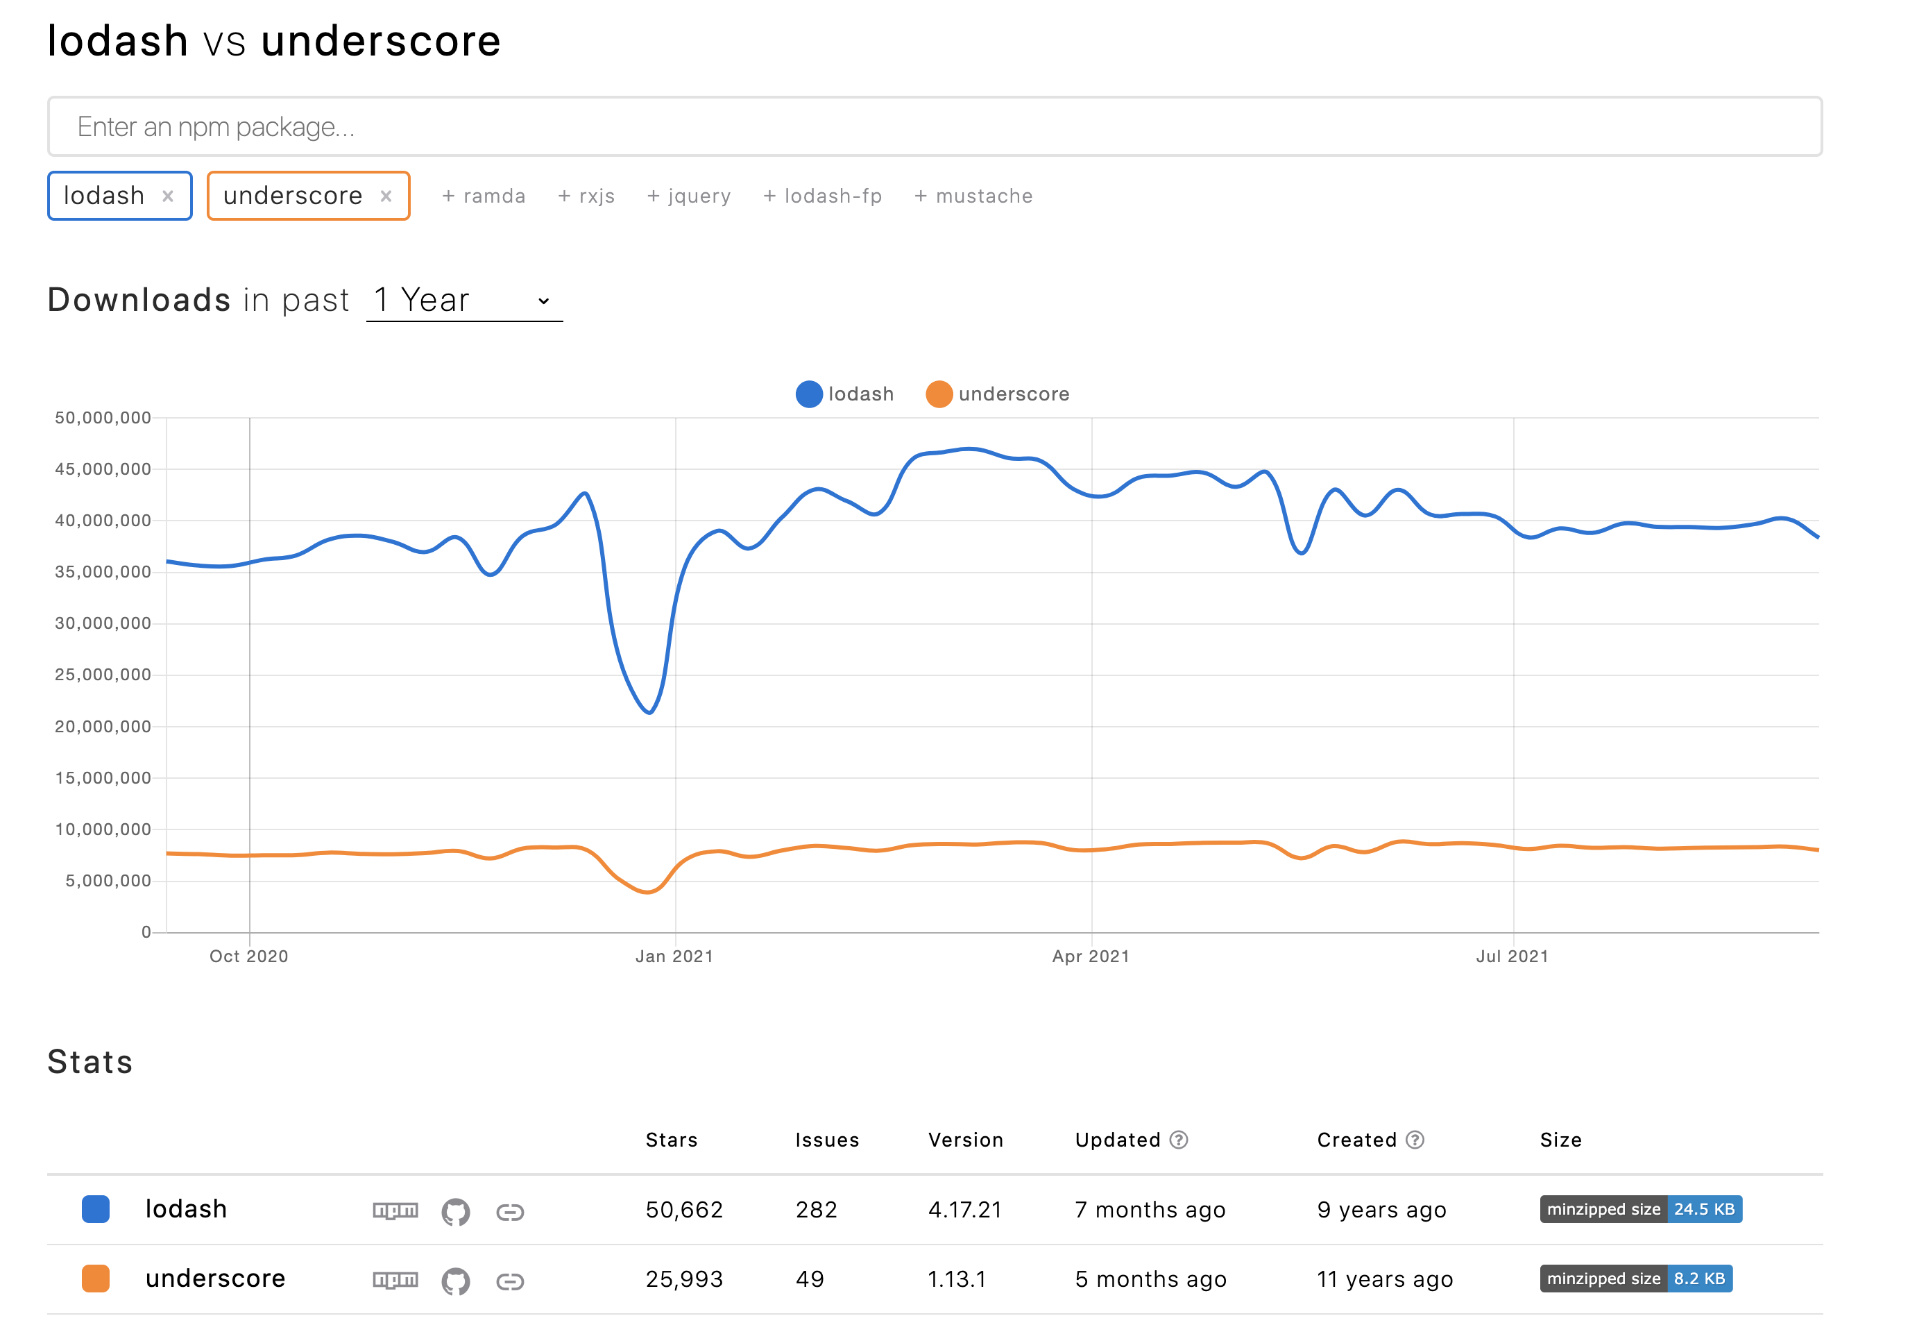Open underscore npm page icon
Screen dimensions: 1926x1341
pyautogui.click(x=395, y=1280)
